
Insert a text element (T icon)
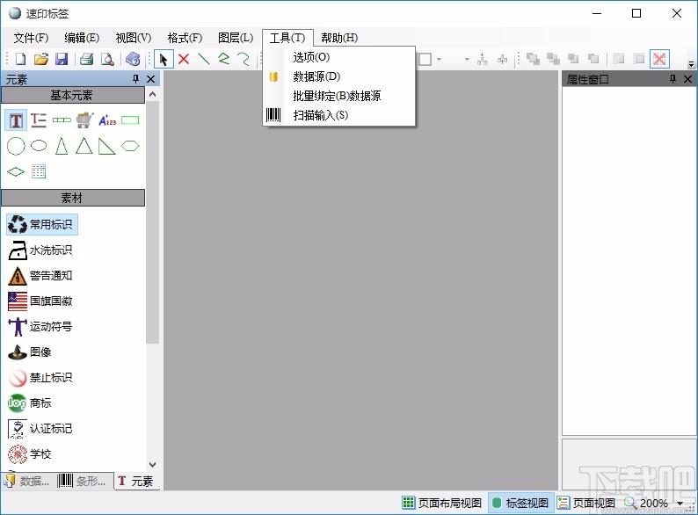coord(16,120)
